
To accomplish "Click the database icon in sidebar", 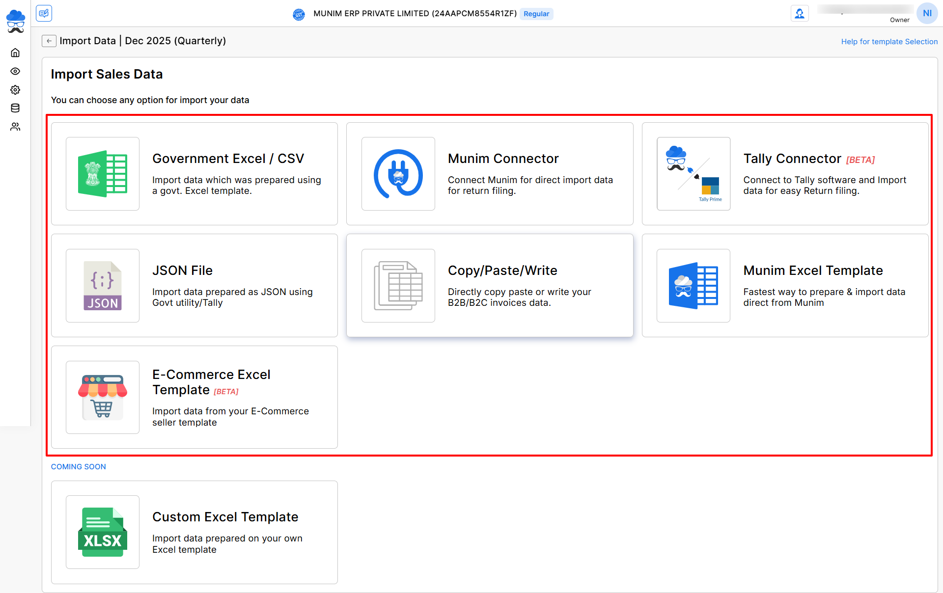I will pos(15,108).
